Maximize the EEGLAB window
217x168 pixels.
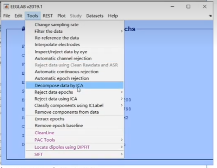coord(188,6)
